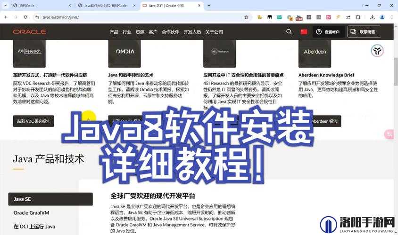Select the Java 软件 | Oracle 中国 tab

click(171, 5)
